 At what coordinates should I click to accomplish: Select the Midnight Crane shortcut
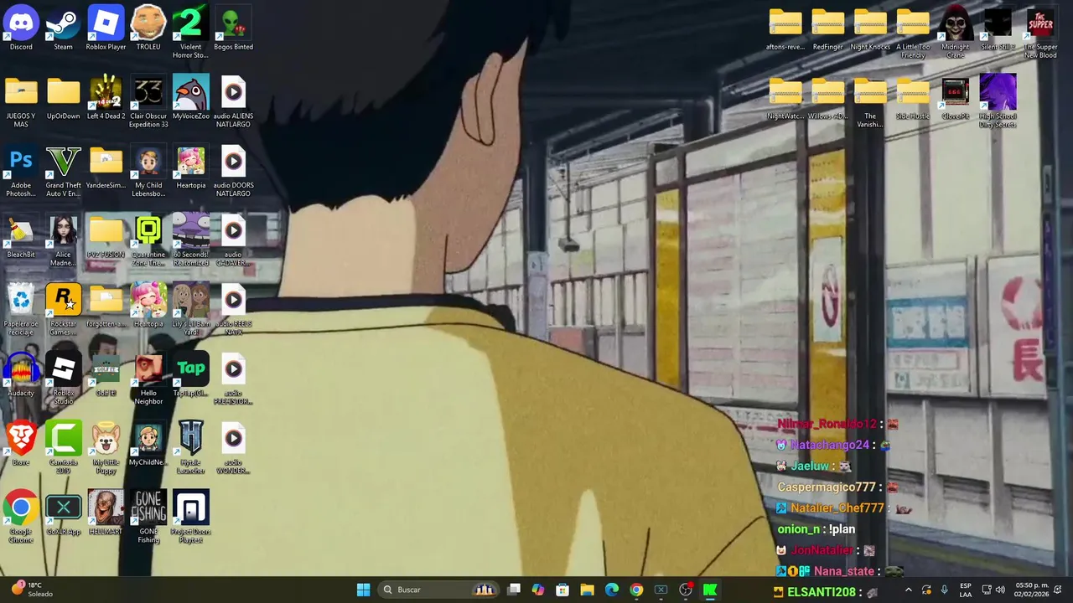click(x=955, y=33)
